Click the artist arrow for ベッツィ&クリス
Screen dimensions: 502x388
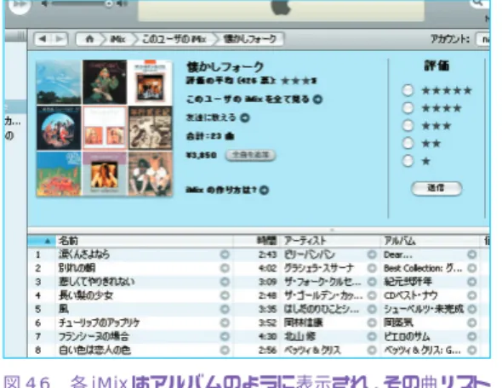(372, 351)
